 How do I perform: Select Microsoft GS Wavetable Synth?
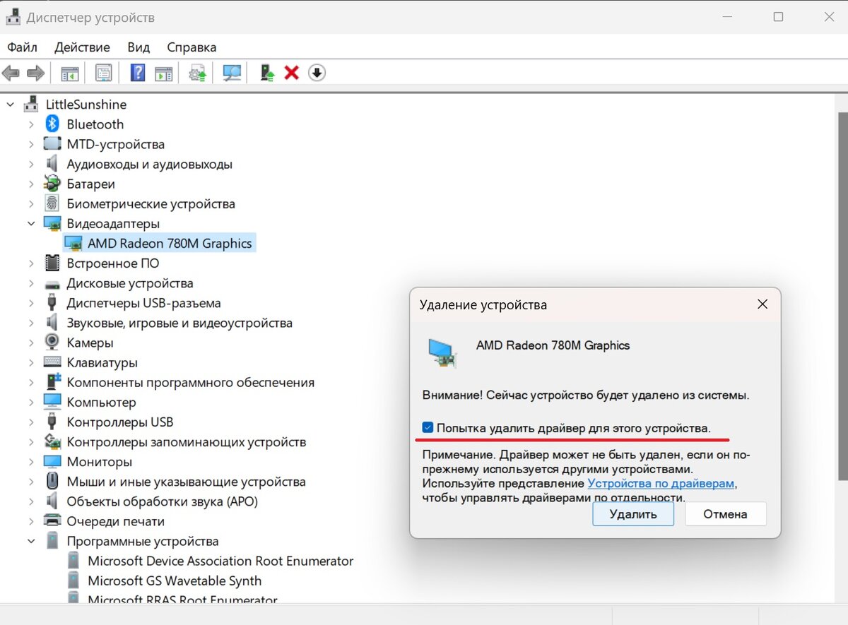175,581
